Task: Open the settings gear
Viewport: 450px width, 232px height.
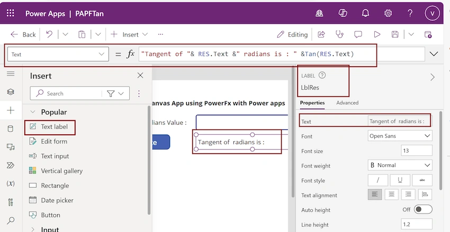Action: [x=388, y=13]
